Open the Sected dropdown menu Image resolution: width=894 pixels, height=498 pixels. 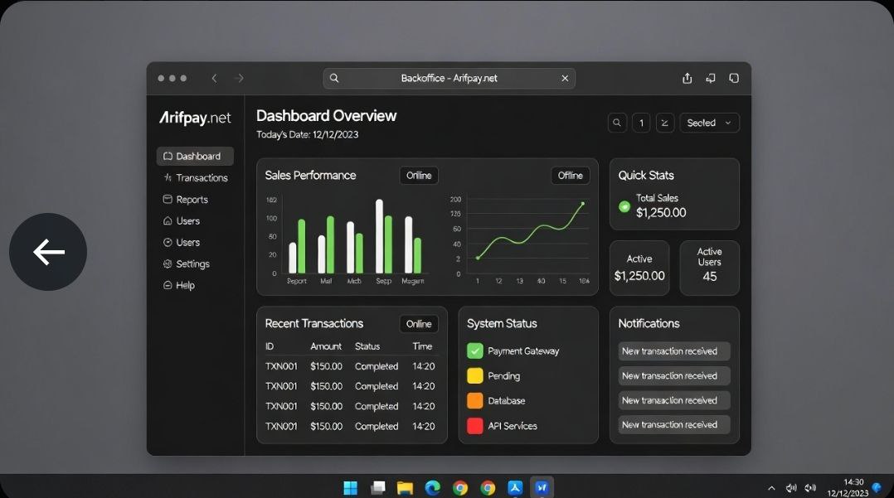709,123
